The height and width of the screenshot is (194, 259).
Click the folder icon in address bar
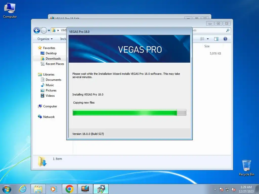pyautogui.click(x=54, y=30)
